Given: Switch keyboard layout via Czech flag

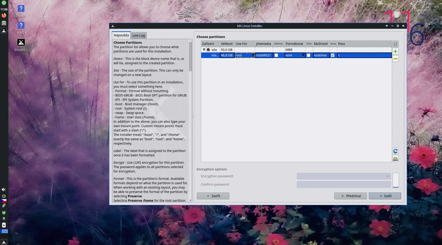Looking at the screenshot, I should click(x=4, y=201).
